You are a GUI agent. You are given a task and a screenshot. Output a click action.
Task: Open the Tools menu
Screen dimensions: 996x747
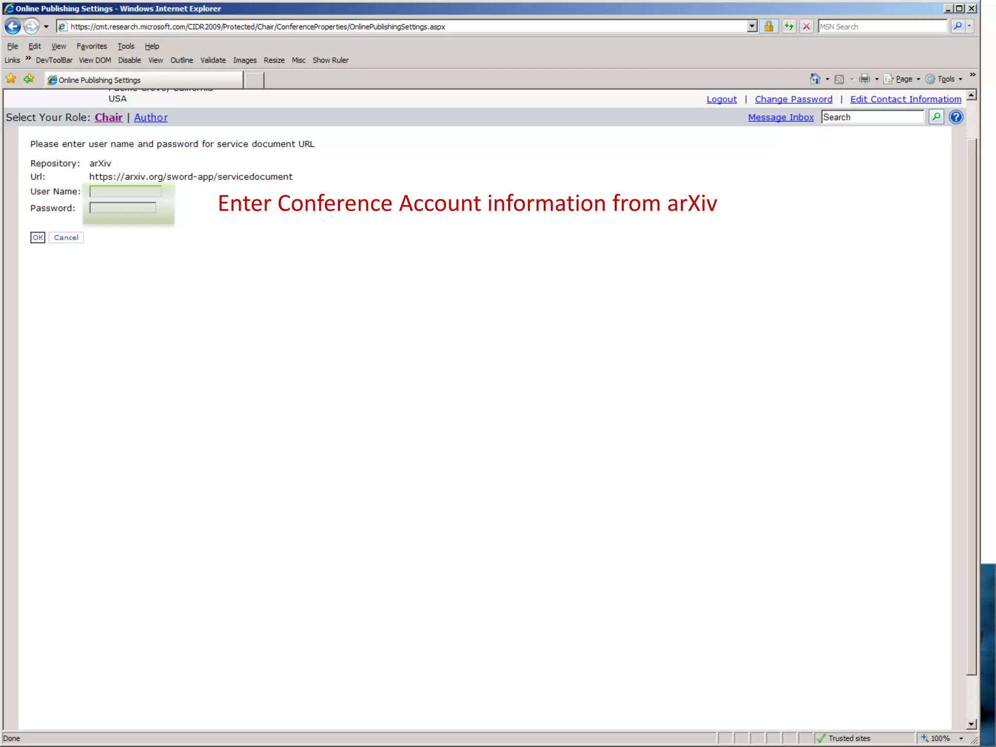[x=126, y=46]
